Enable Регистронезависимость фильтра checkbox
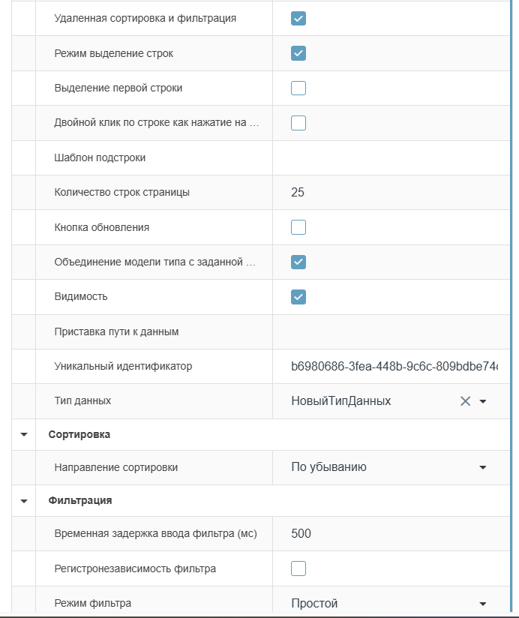The image size is (519, 618). coord(298,568)
